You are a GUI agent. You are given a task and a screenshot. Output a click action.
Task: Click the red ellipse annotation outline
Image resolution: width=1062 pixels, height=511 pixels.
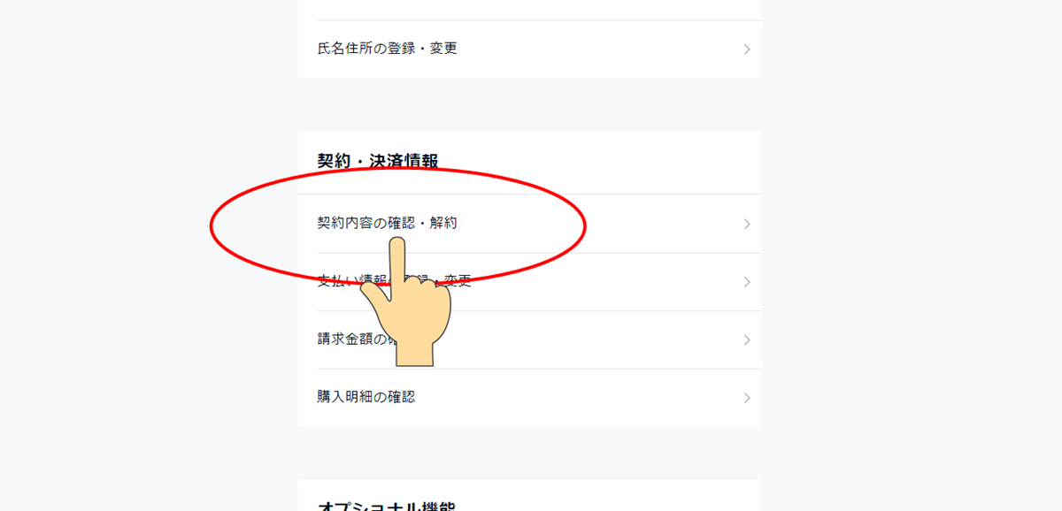coord(212,225)
